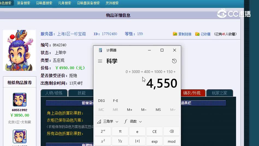Click the 出售剩余时间 13天4时 text

click(x=61, y=83)
